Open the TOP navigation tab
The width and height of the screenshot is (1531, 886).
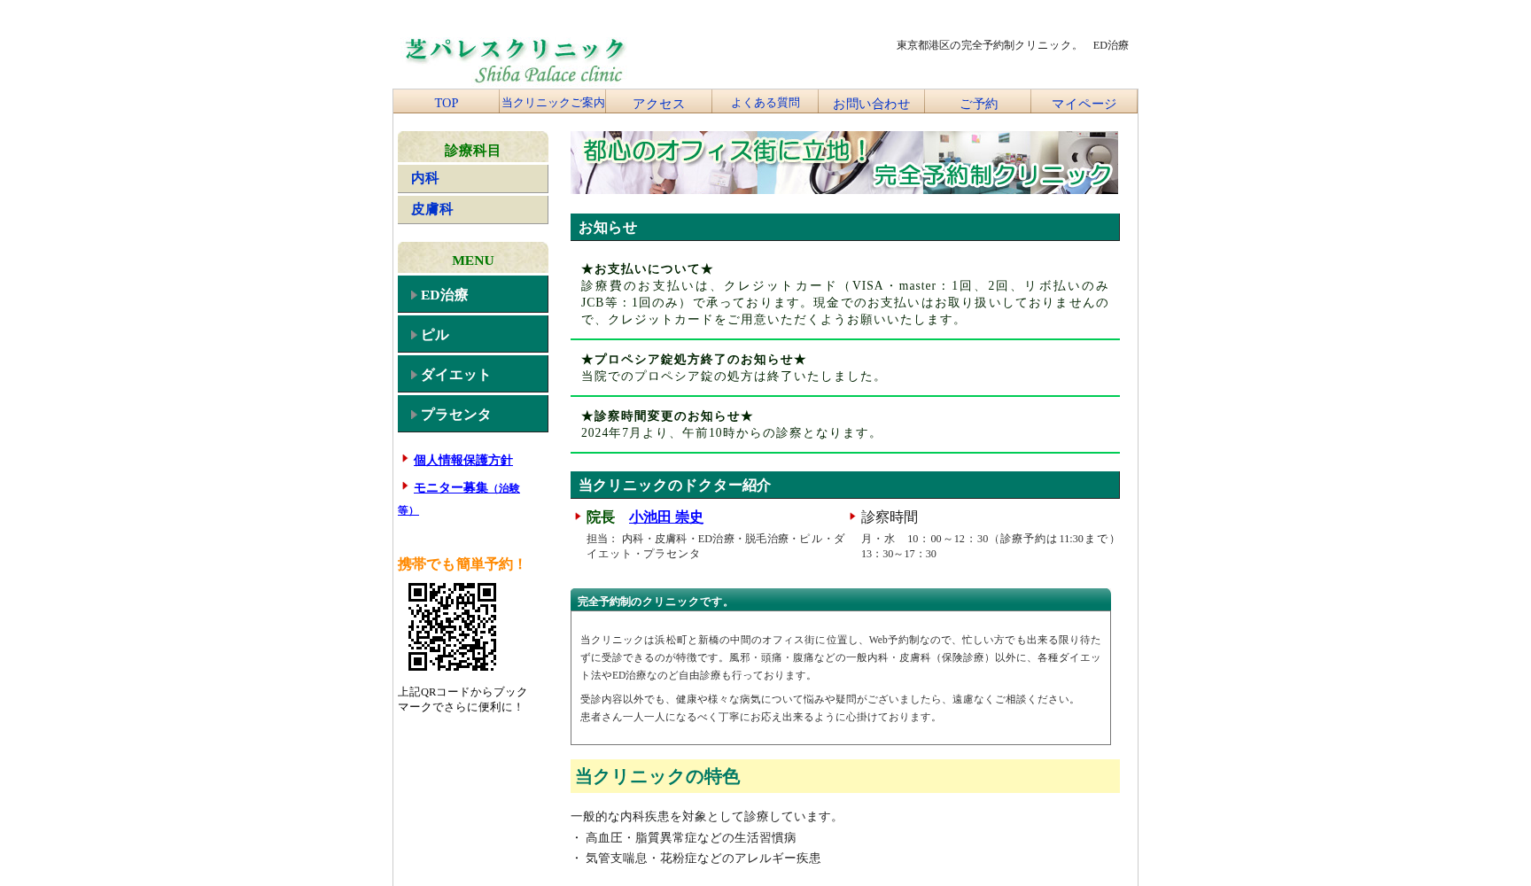(x=446, y=103)
